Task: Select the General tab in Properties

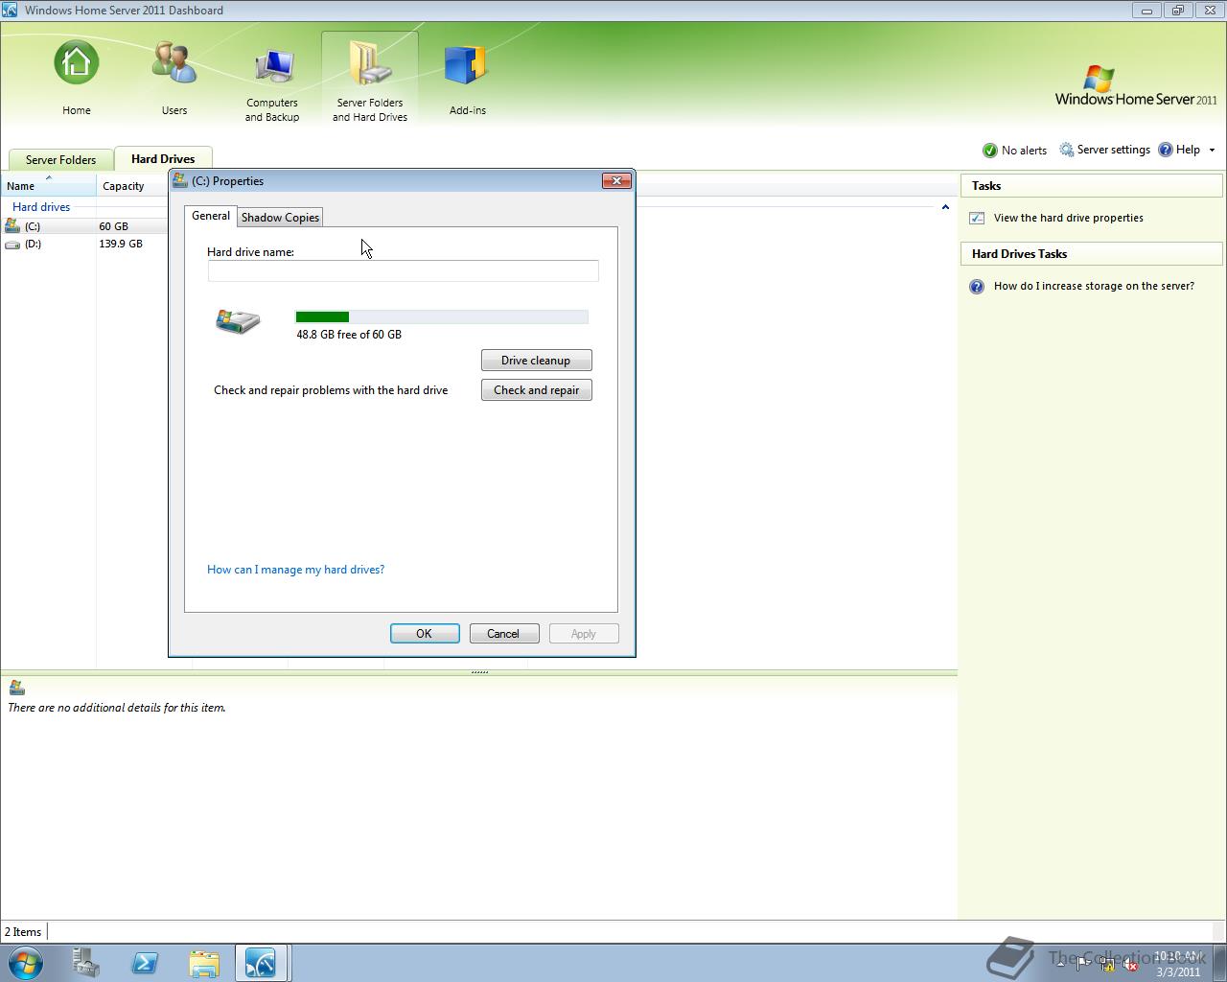Action: click(211, 216)
